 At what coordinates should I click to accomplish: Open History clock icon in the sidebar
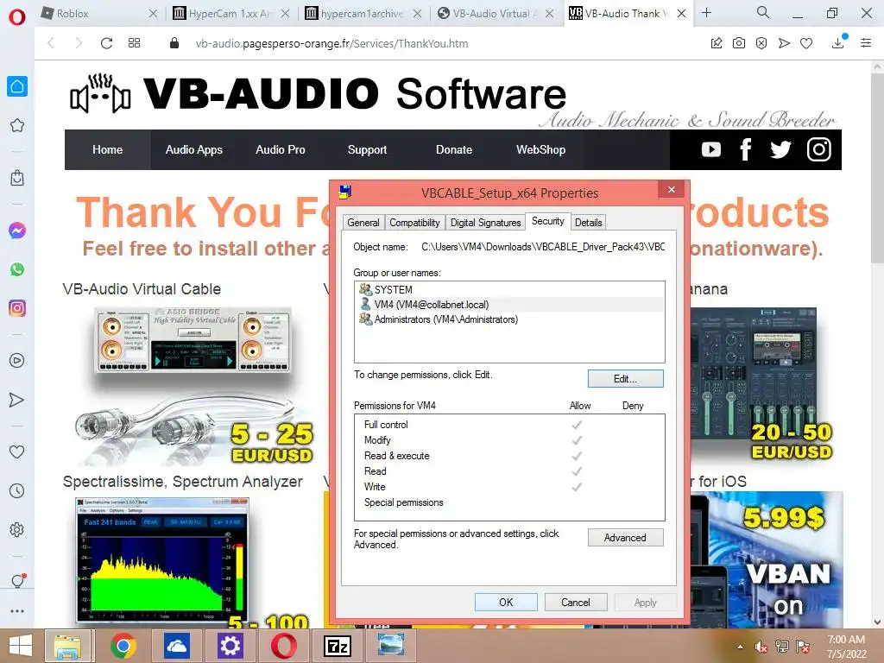tap(17, 490)
